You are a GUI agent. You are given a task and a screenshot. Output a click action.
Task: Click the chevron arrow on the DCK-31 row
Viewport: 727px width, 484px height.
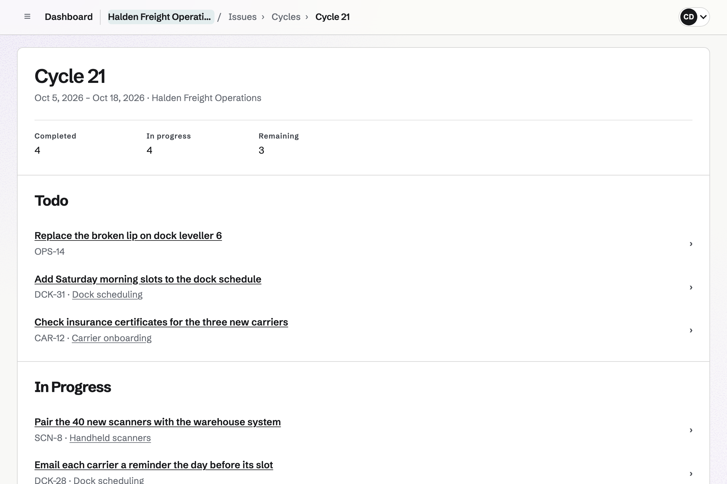[691, 287]
